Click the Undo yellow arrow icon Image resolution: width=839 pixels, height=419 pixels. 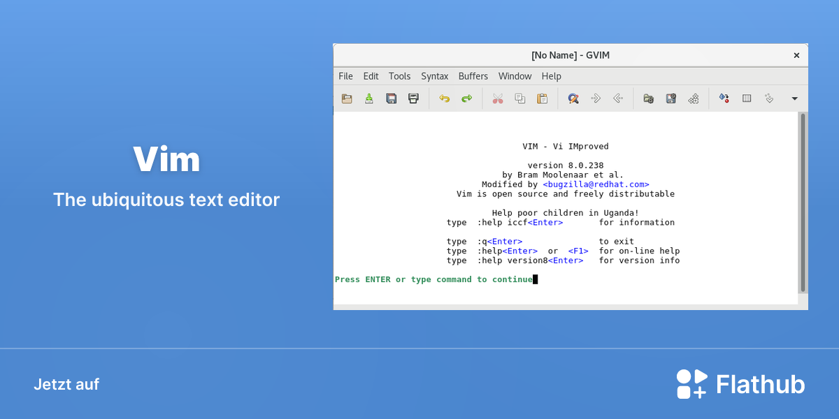(x=444, y=98)
